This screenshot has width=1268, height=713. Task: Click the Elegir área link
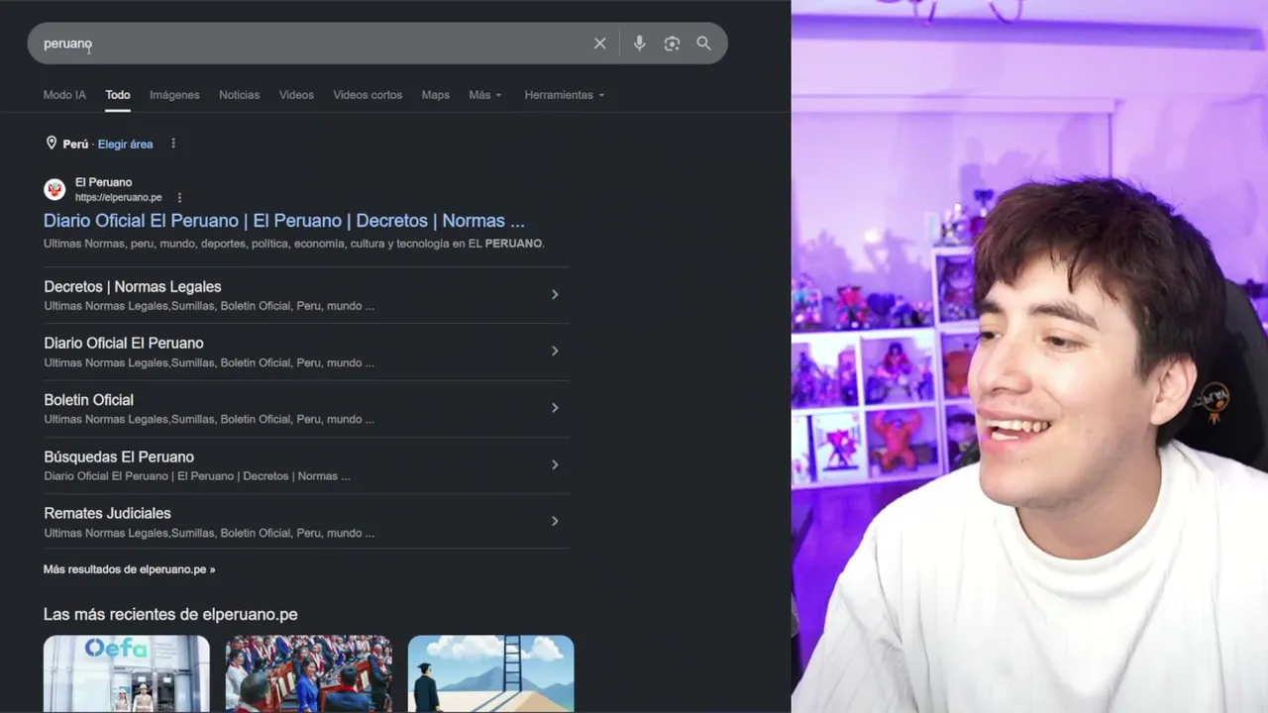[x=125, y=145]
